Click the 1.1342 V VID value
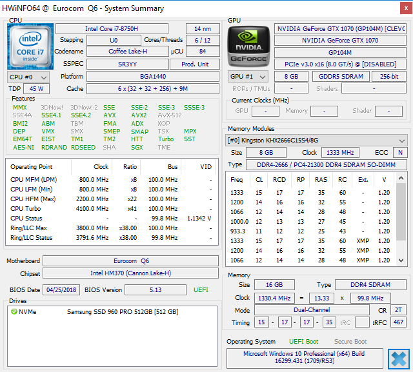The image size is (413, 372). click(199, 219)
